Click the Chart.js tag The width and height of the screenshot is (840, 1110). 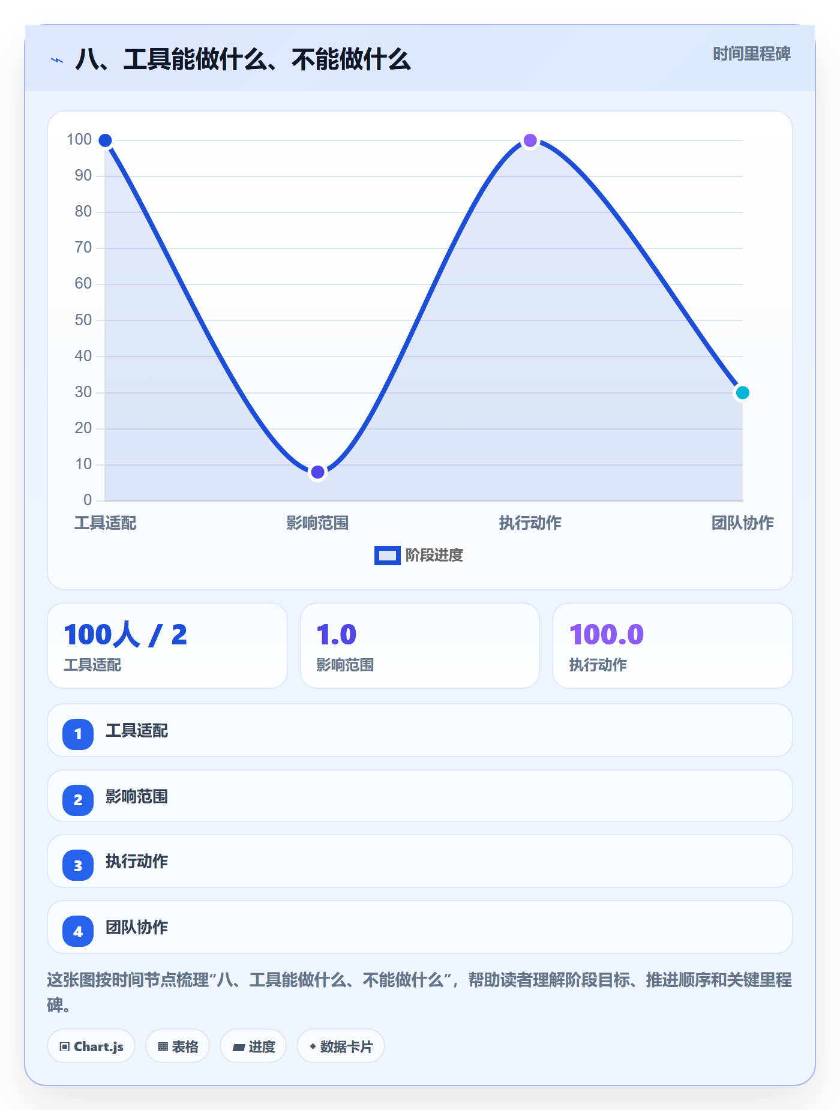click(91, 1046)
